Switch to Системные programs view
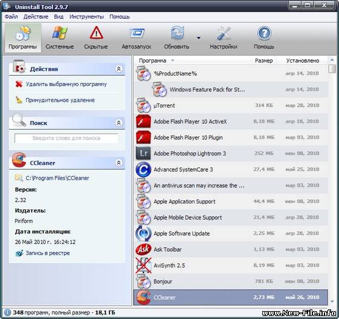 pos(59,38)
